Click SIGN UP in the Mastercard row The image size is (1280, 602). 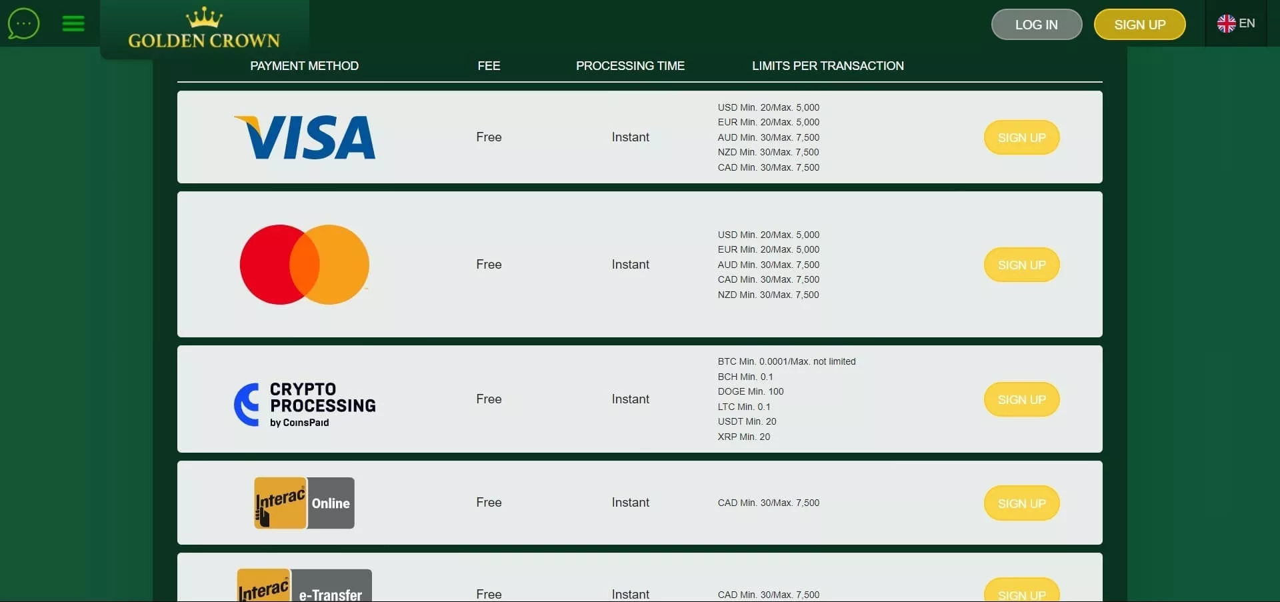(1021, 265)
